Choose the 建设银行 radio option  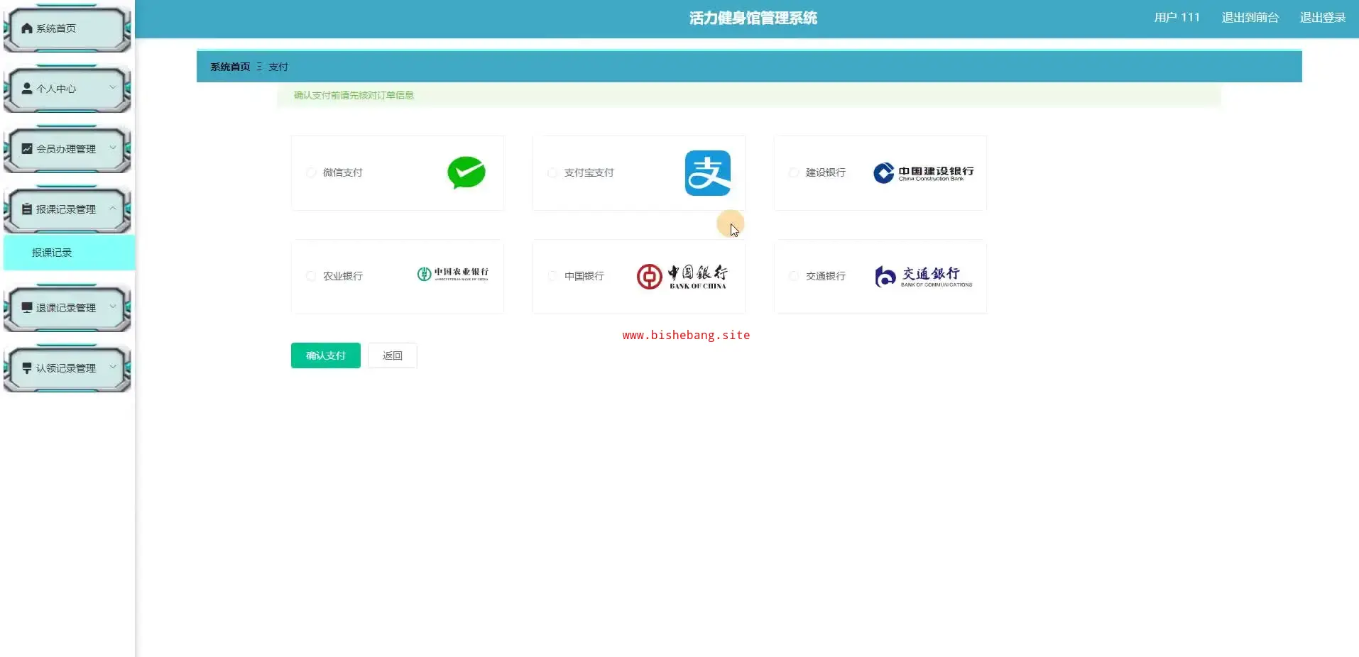coord(794,172)
